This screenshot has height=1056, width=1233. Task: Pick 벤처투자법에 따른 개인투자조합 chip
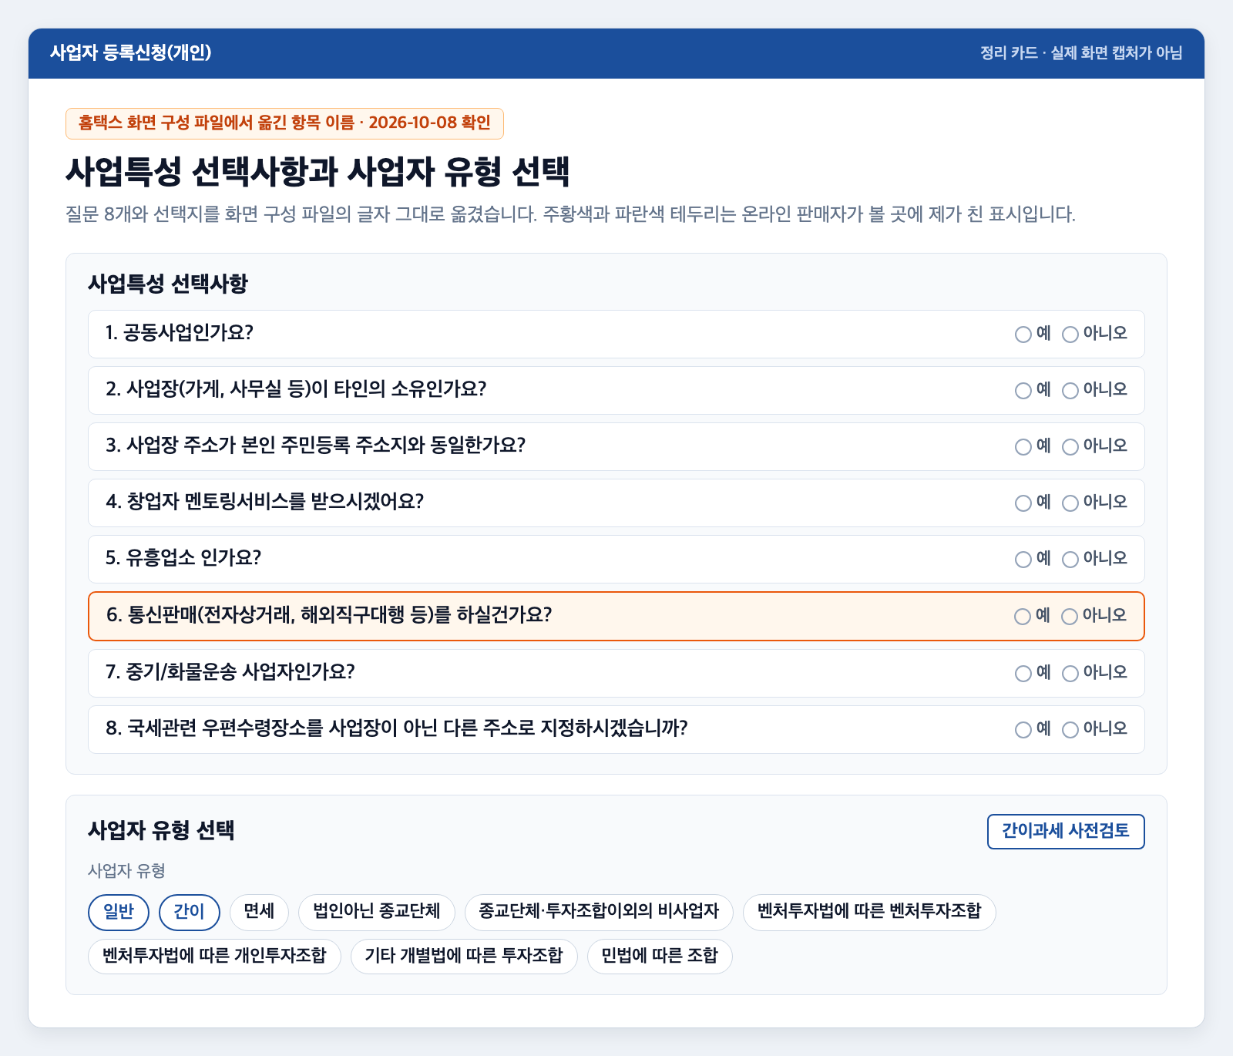(x=214, y=956)
